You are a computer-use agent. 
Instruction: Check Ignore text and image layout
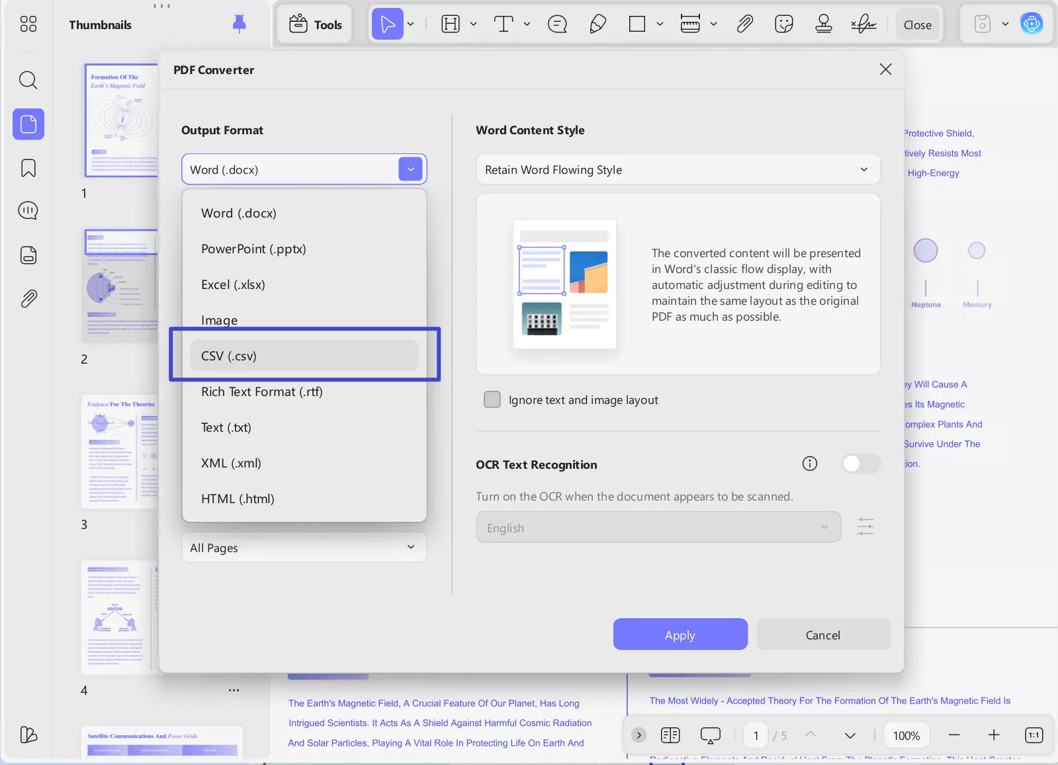tap(492, 399)
